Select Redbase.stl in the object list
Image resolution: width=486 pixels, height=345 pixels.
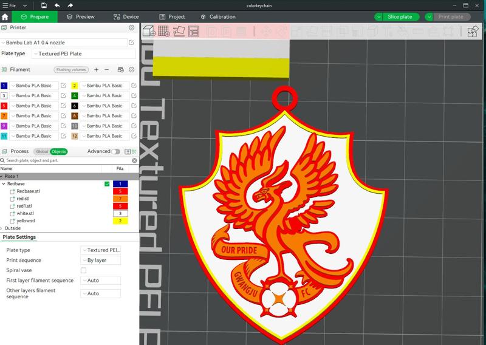pos(28,191)
